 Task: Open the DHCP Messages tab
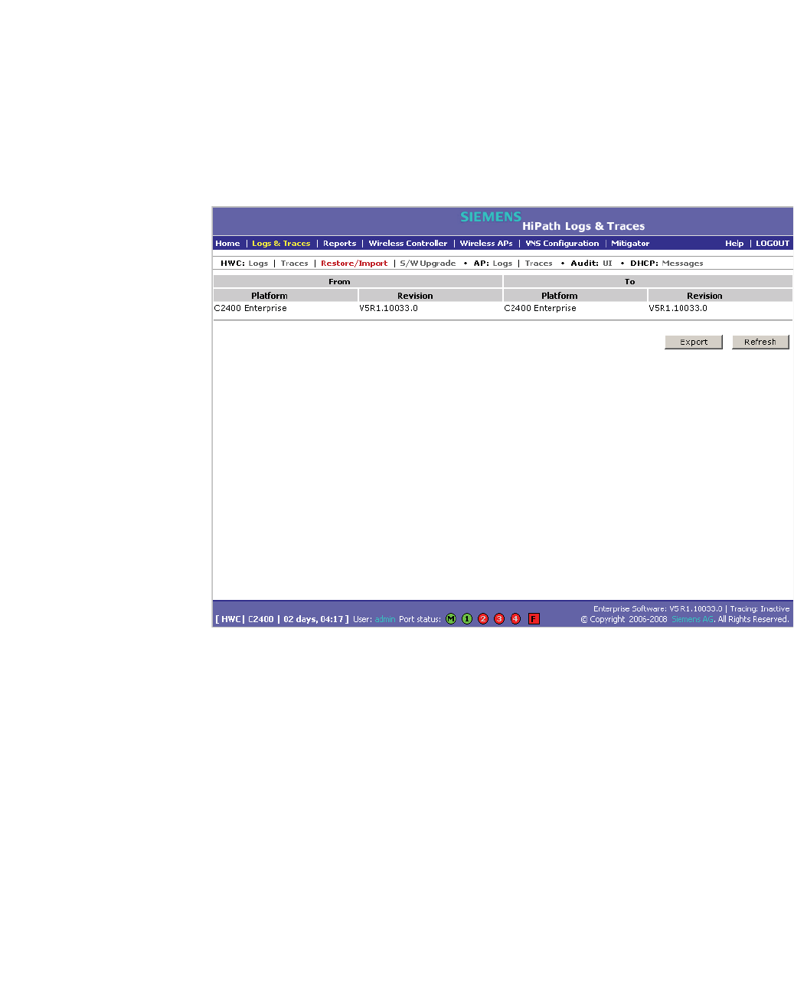point(682,264)
